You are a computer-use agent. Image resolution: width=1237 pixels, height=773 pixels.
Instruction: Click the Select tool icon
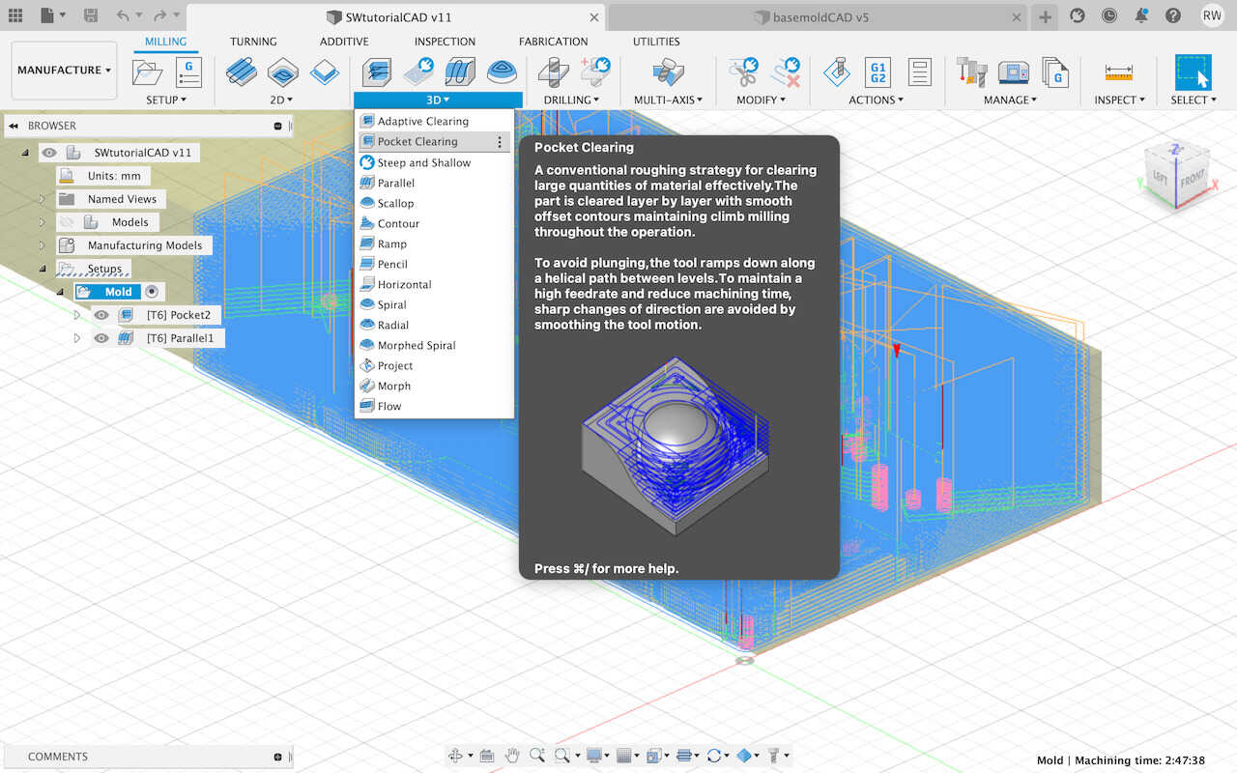1194,72
